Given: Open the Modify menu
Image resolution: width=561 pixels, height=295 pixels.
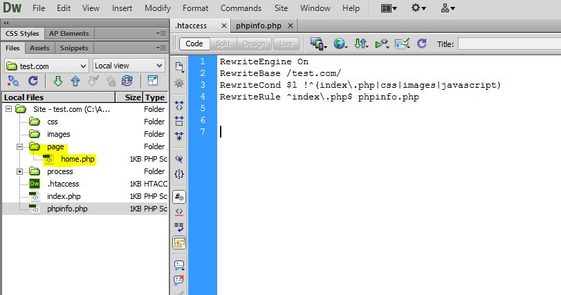Looking at the screenshot, I should (x=158, y=8).
